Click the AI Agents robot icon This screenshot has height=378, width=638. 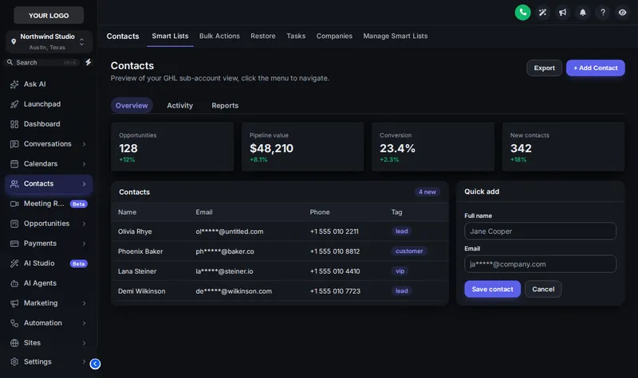click(x=14, y=283)
